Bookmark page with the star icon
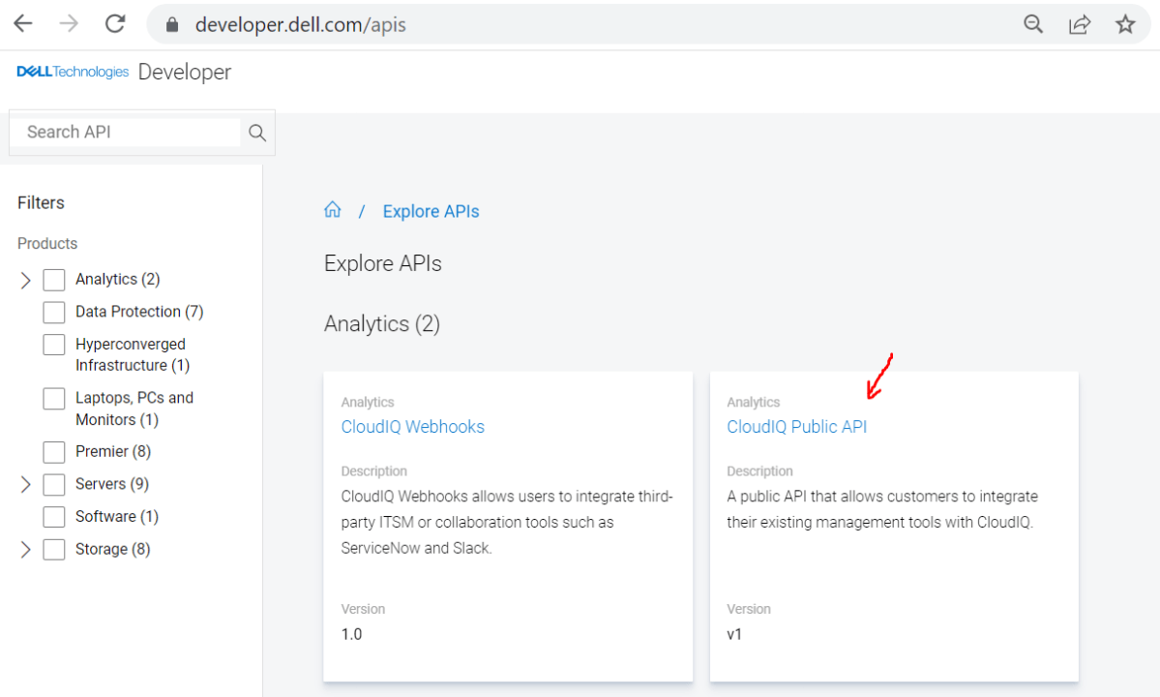This screenshot has width=1160, height=697. point(1125,24)
